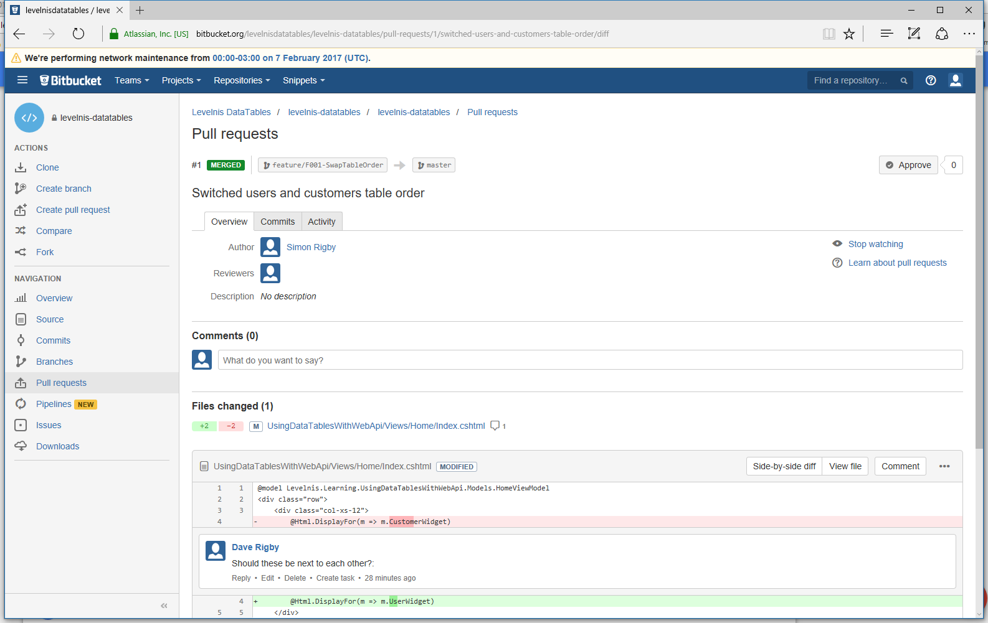988x623 pixels.
Task: Click the Overview chart icon
Action: click(21, 298)
